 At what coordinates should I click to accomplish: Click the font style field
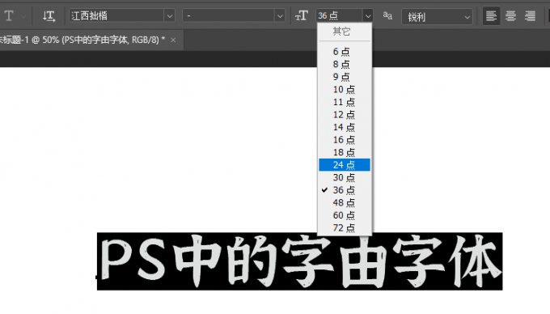(228, 16)
